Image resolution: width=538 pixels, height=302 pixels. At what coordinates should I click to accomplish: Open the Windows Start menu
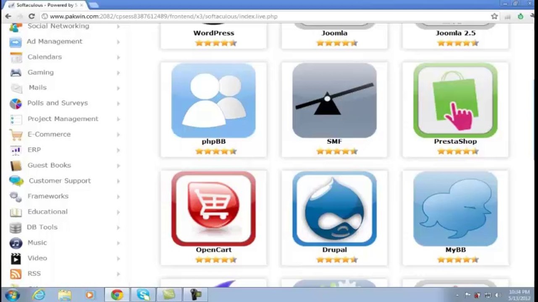12,295
